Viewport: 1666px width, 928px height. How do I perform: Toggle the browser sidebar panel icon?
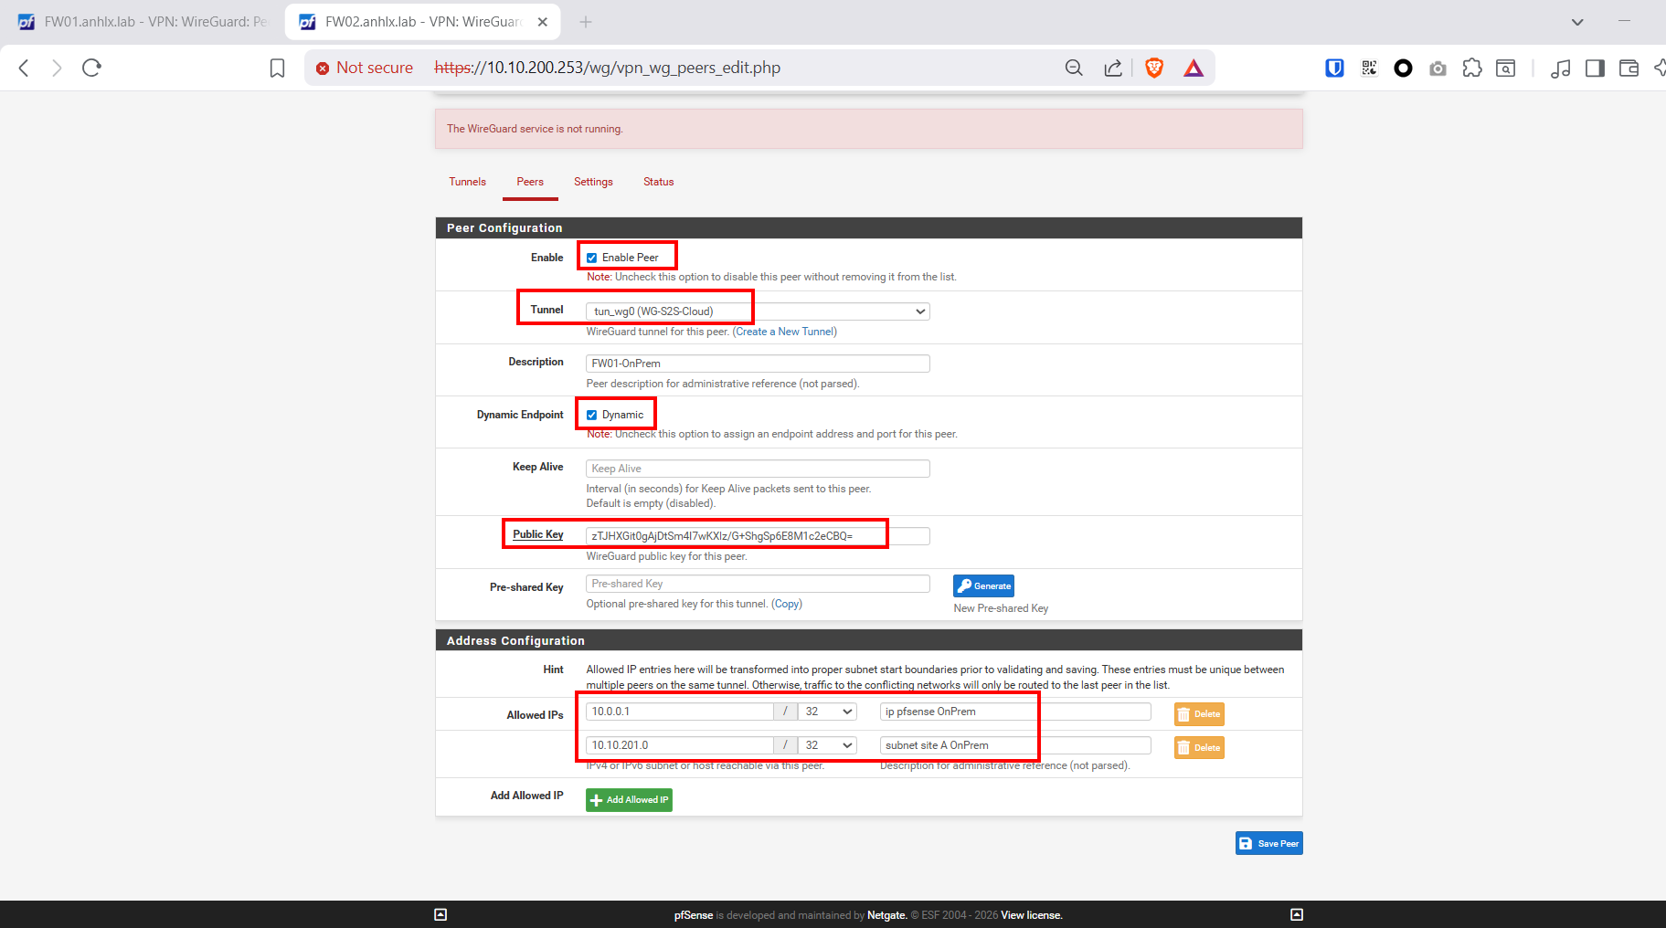(x=1595, y=68)
